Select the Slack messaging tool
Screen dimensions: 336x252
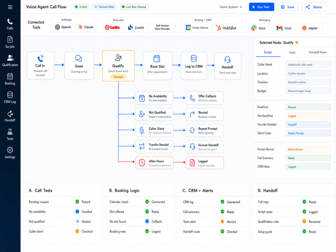(x=259, y=28)
